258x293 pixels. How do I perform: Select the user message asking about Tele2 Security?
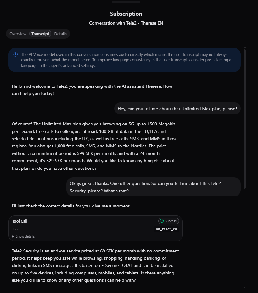153,187
